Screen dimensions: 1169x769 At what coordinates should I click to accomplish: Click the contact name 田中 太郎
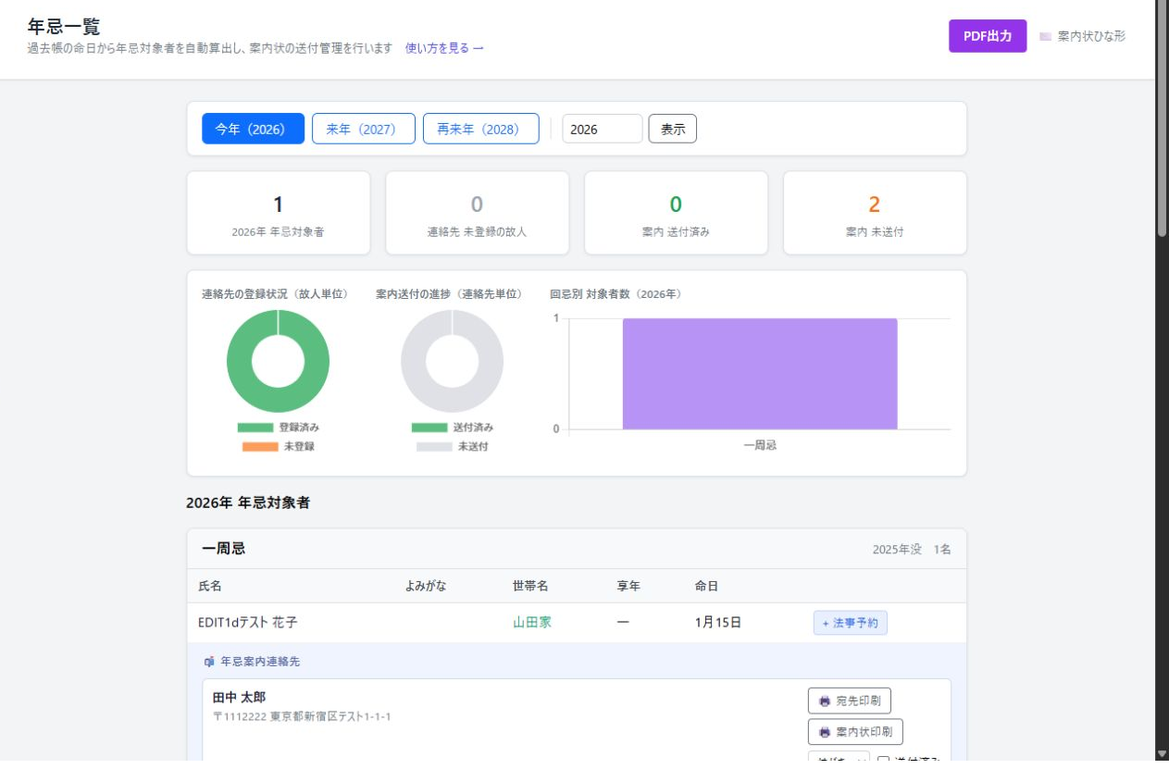click(239, 697)
